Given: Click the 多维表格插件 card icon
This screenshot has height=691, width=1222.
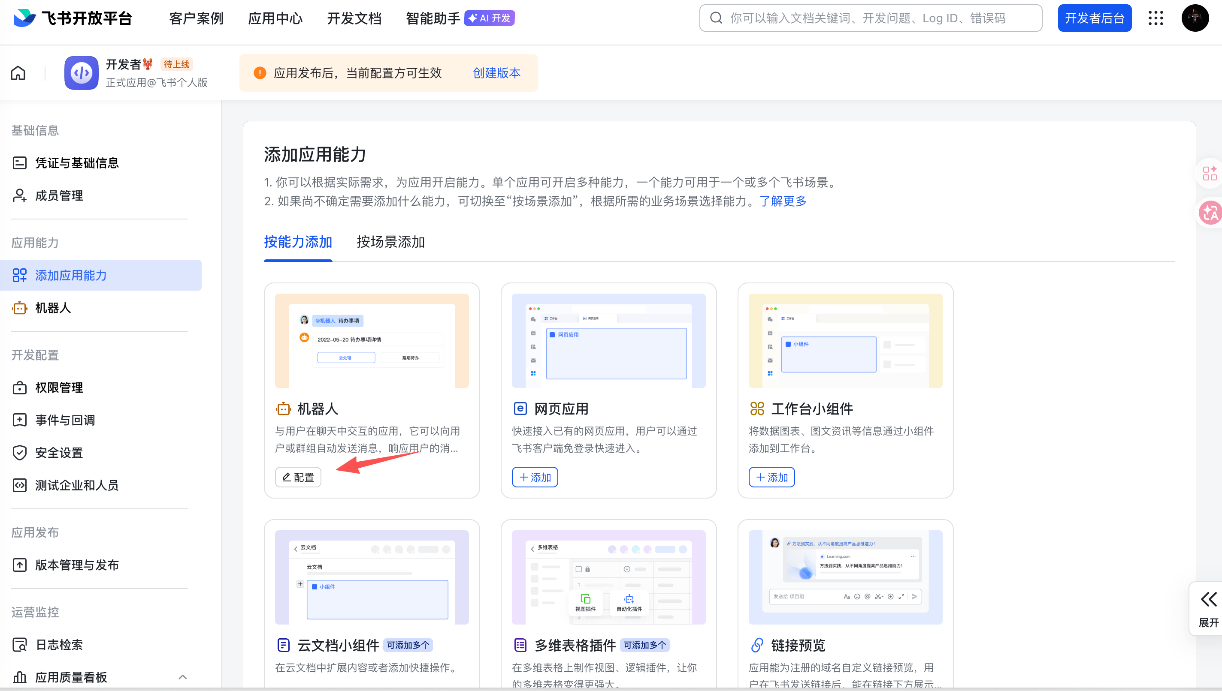Looking at the screenshot, I should click(x=520, y=646).
